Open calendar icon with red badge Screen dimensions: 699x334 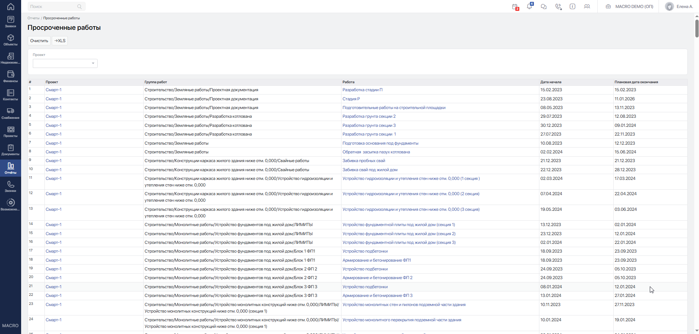[515, 7]
